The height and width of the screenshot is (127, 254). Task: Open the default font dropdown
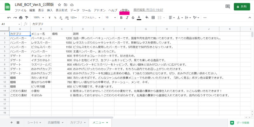point(91,18)
